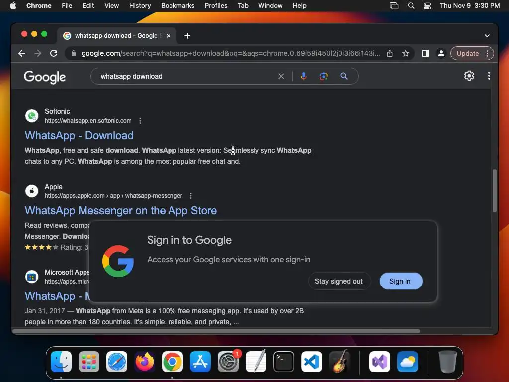Select the whatsapp download browser tab
This screenshot has width=509, height=382.
click(116, 36)
